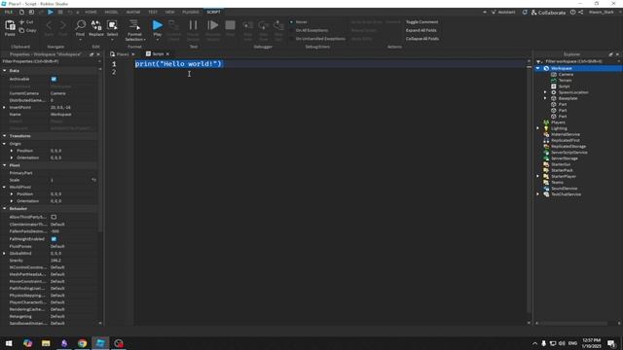The image size is (623, 350).
Task: Click the Stop square icon
Action: pyautogui.click(x=230, y=25)
